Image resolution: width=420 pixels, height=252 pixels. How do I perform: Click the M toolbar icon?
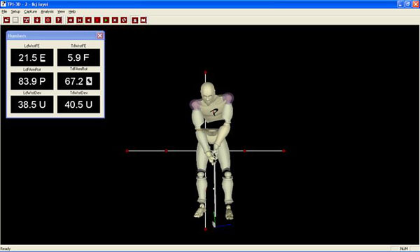pyautogui.click(x=143, y=20)
